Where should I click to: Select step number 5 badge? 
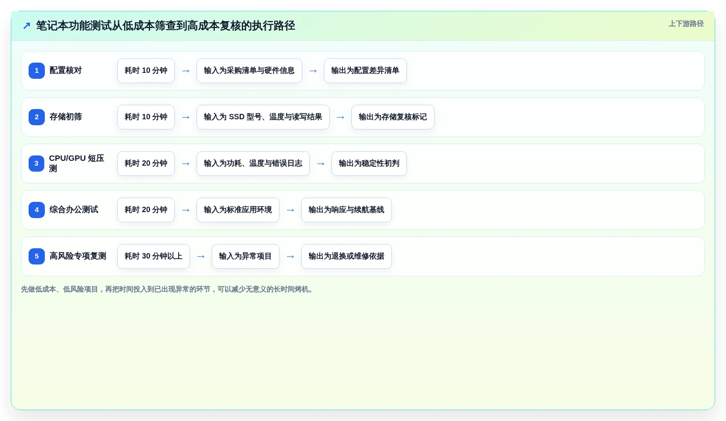[x=37, y=256]
